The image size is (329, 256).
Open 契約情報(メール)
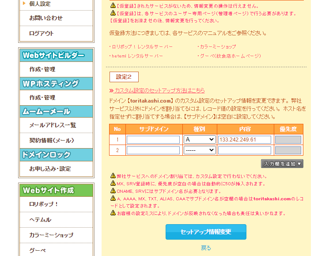coord(52,141)
